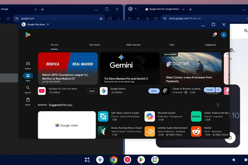This screenshot has width=248, height=165.
Task: Expand the Google Play Store title dropdown
Action: 48,24
